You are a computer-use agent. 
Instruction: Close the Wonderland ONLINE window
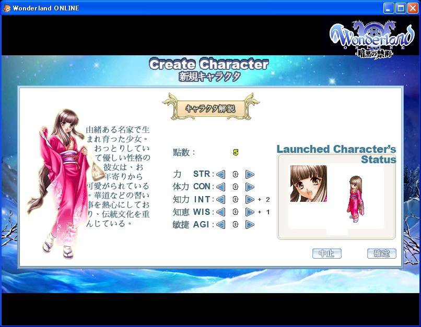(x=413, y=8)
